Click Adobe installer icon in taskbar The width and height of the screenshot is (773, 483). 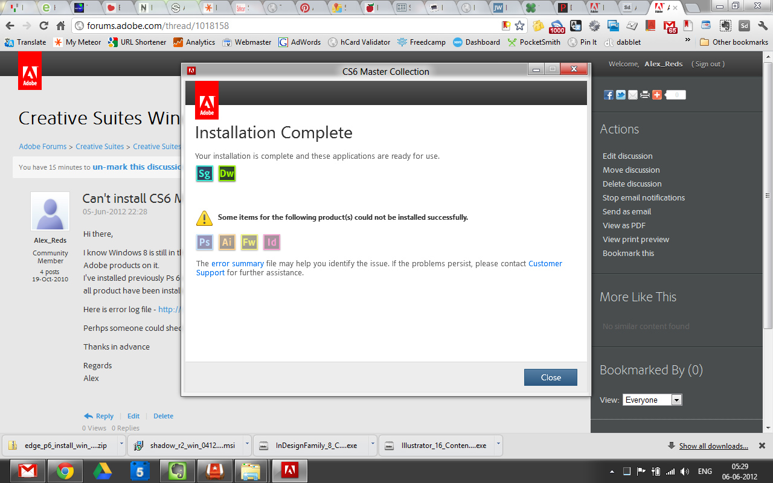289,471
